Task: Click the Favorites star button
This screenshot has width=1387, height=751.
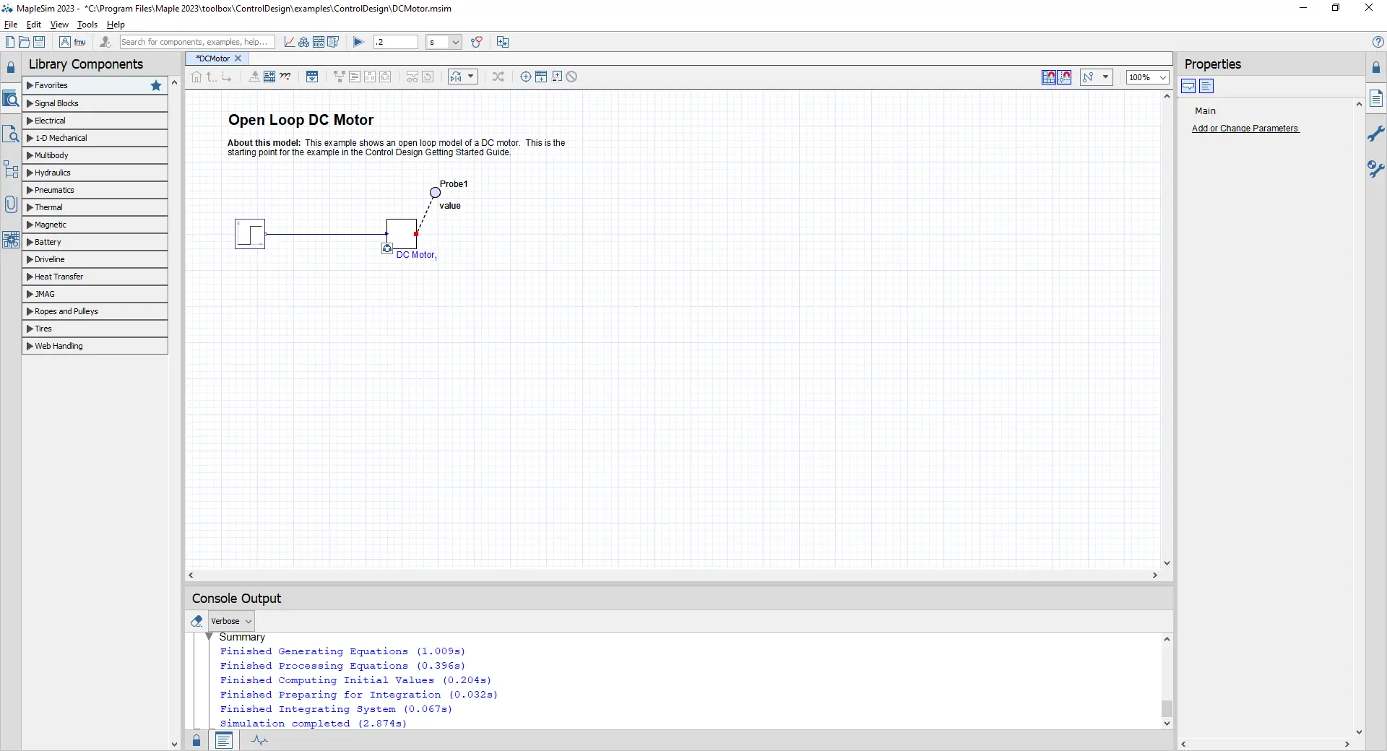Action: click(156, 85)
